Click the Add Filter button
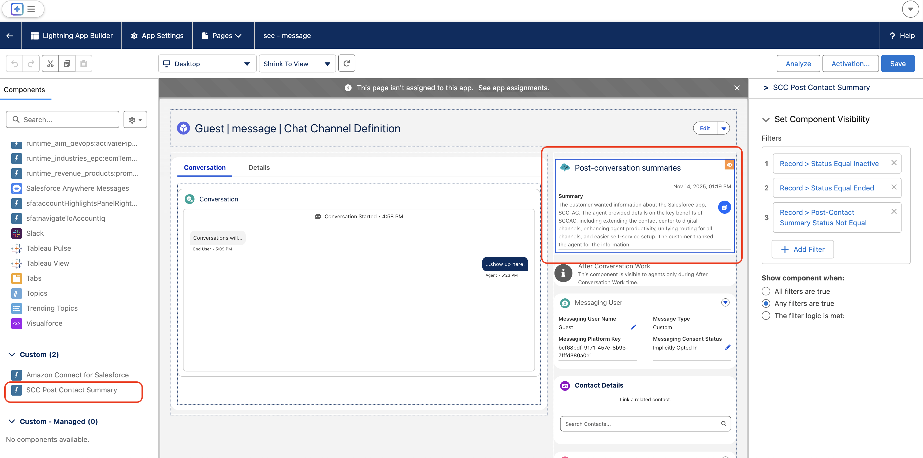This screenshot has width=923, height=458. [x=802, y=249]
